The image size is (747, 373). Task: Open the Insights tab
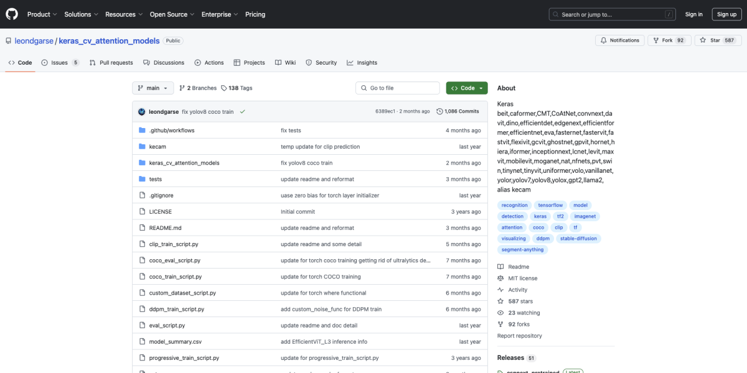362,63
